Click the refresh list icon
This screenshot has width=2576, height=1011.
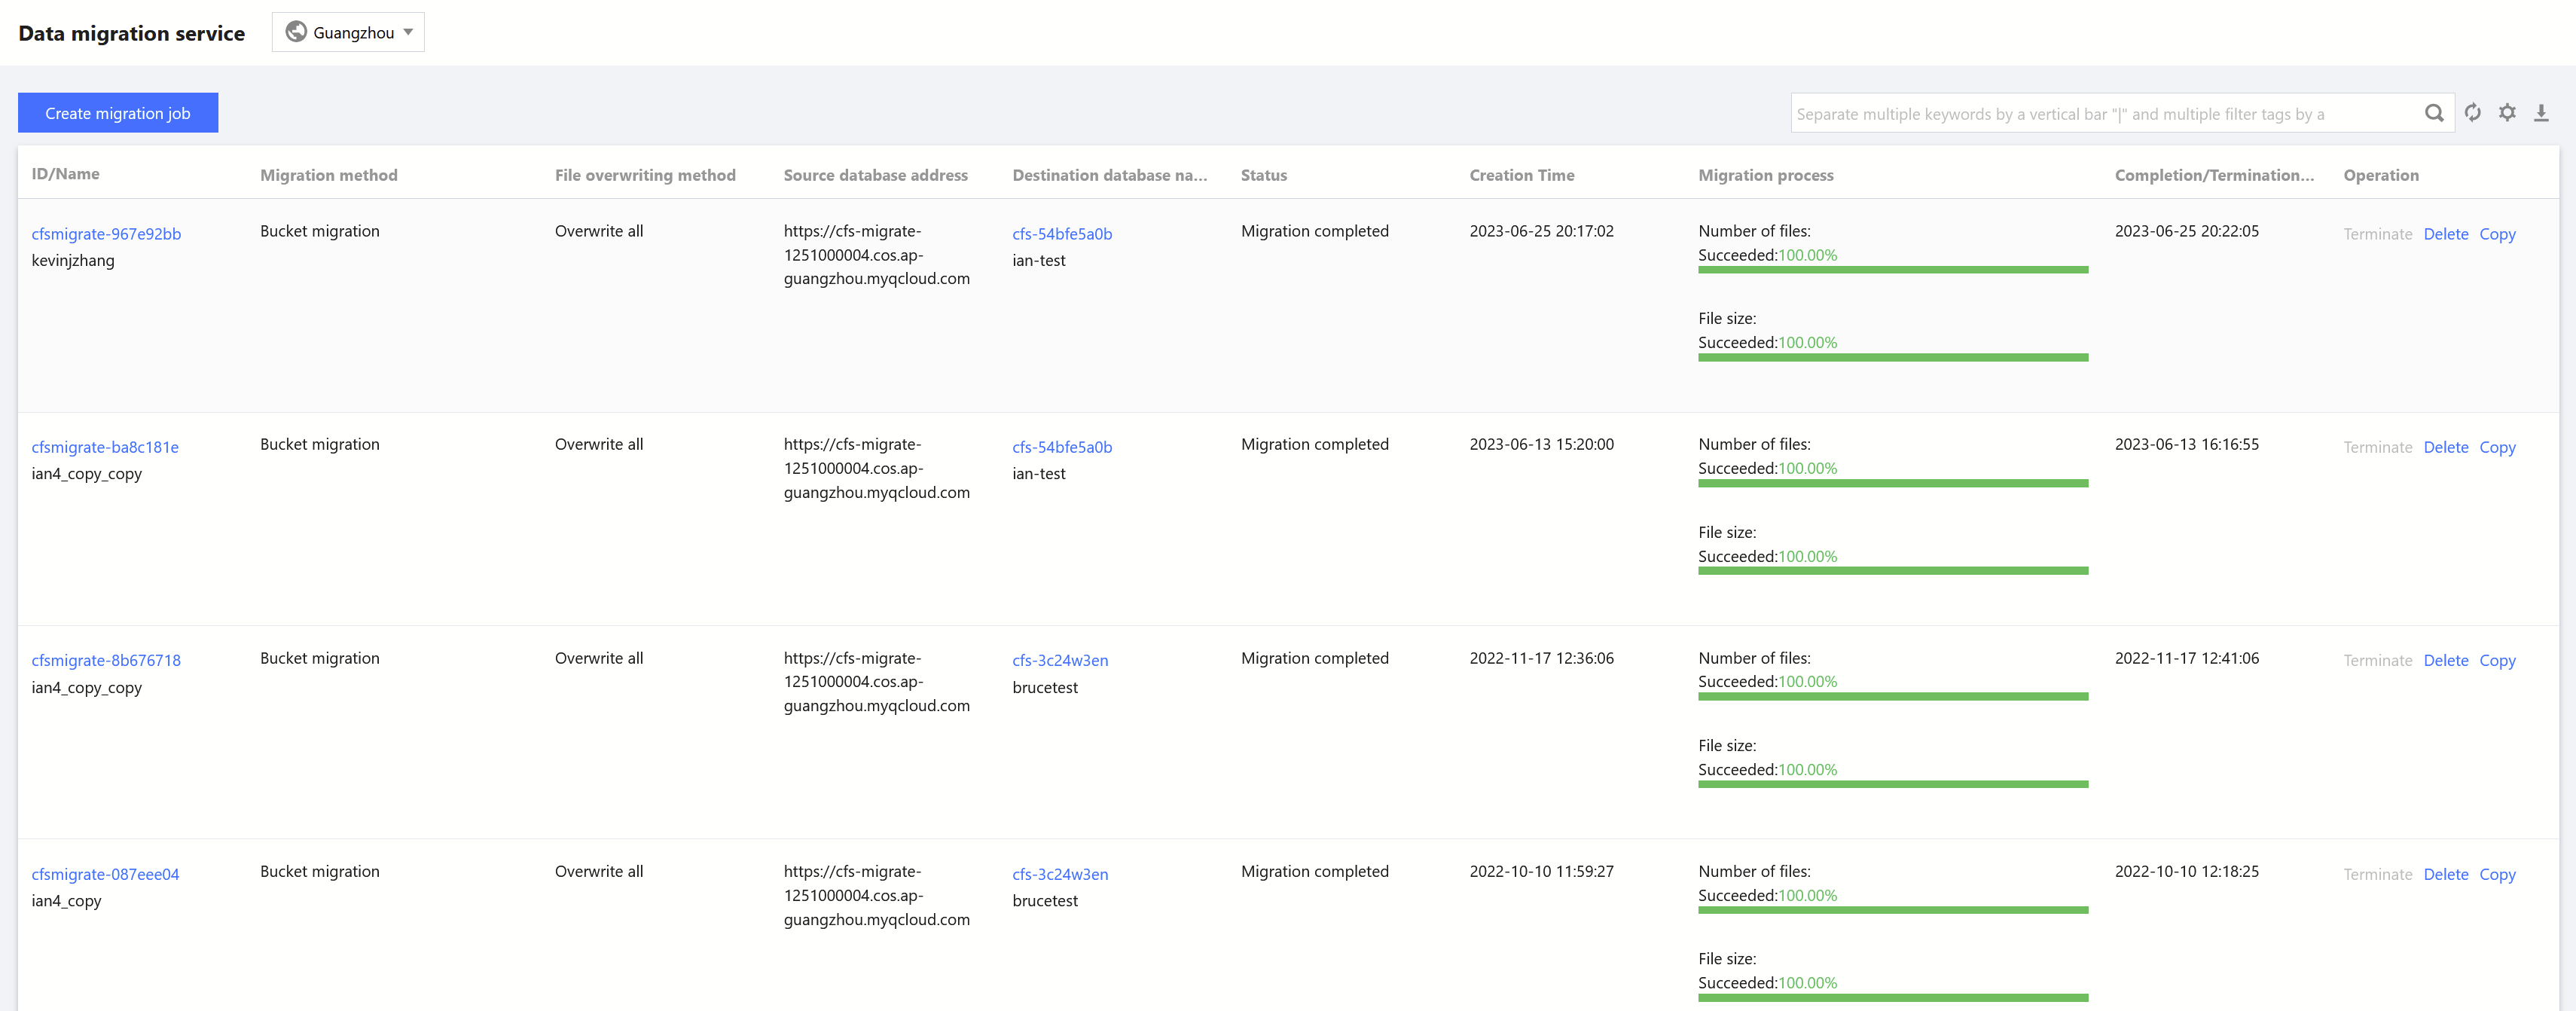[x=2472, y=113]
